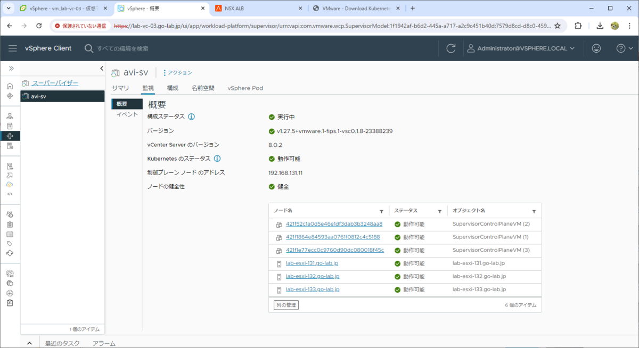The image size is (639, 348).
Task: Filter the オブジェクト名 column
Action: (534, 211)
